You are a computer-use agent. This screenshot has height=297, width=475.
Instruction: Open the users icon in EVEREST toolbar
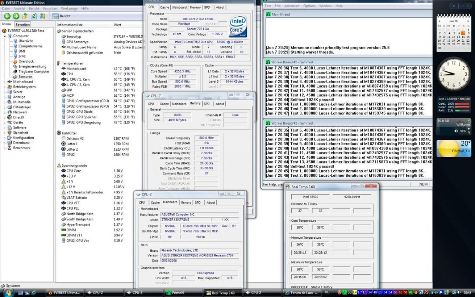click(x=43, y=16)
